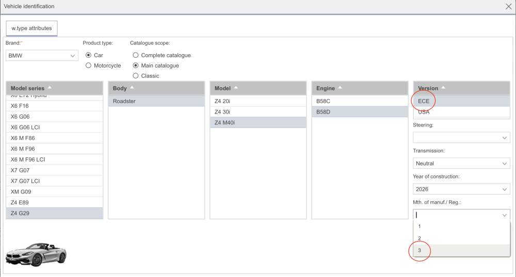Close the Vehicle identification dialog
Screen dimensions: 516x277
(508, 6)
